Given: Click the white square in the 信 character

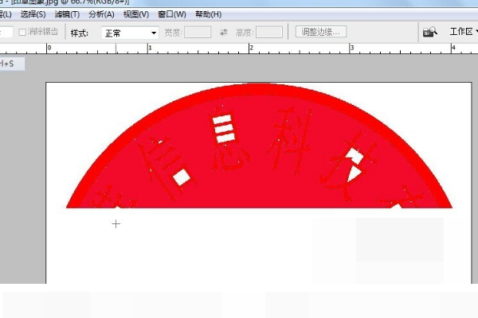Looking at the screenshot, I should 182,177.
